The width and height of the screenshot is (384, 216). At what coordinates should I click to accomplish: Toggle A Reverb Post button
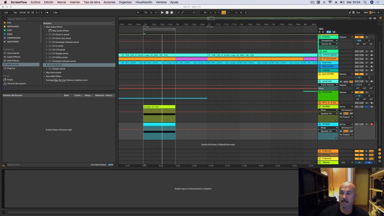(371, 151)
